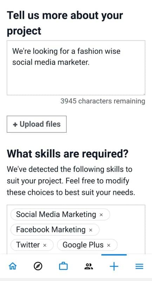Image resolution: width=152 pixels, height=281 pixels.
Task: Remove the Facebook Marketing skill tag
Action: (x=91, y=230)
